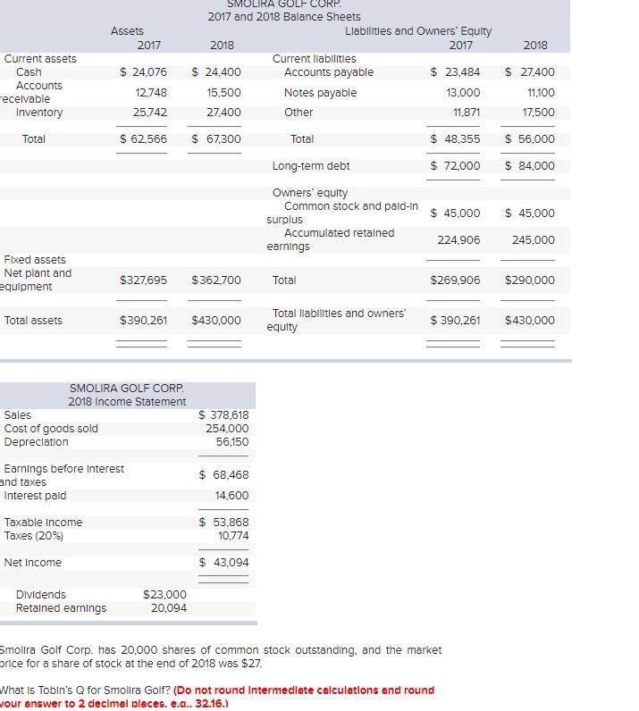Select 2017 owners' equity total $269,906
Screen dimensions: 639x711
pyautogui.click(x=455, y=280)
